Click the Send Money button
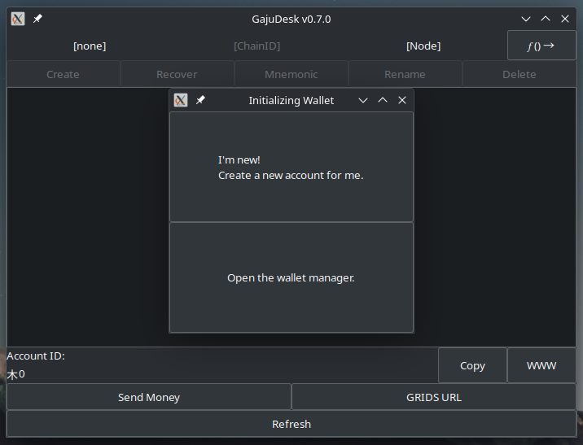The height and width of the screenshot is (445, 583). [x=149, y=397]
